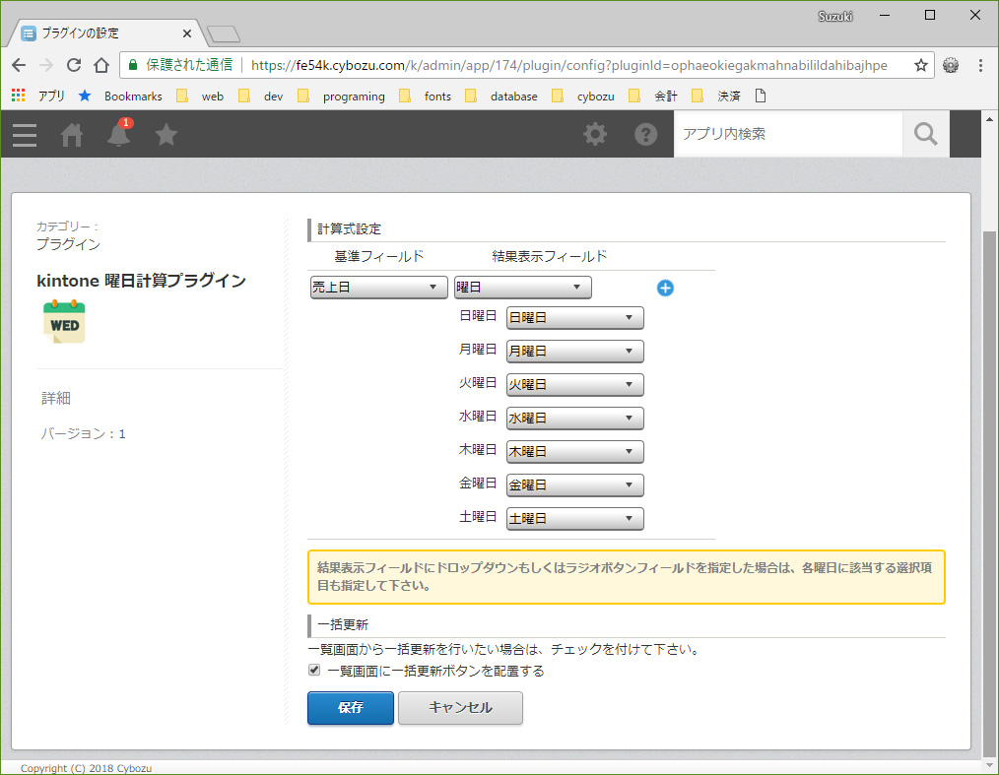Screen dimensions: 999x775
Task: Open the browser home page
Action: [101, 65]
